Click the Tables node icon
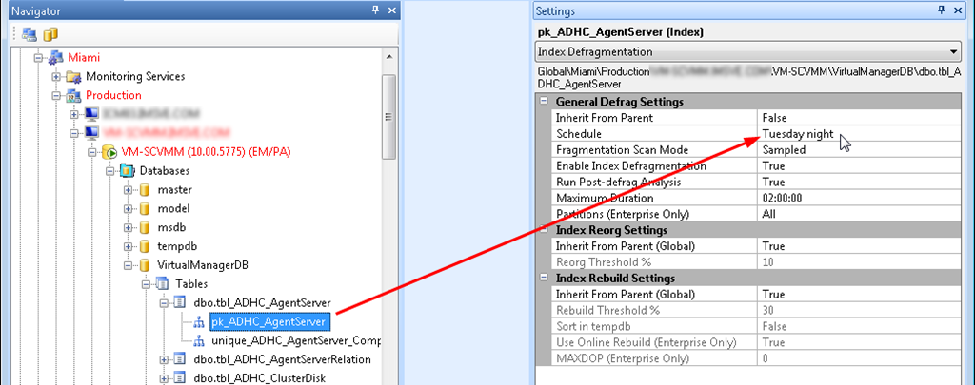 163,284
